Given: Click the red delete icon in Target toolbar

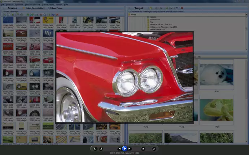Looking at the screenshot, I should coord(182,8).
